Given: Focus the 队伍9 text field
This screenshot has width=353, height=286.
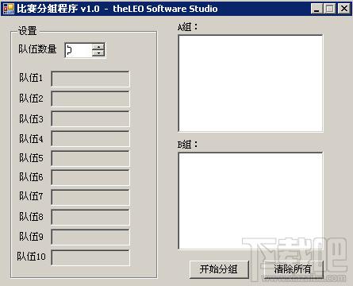Looking at the screenshot, I should point(90,237).
